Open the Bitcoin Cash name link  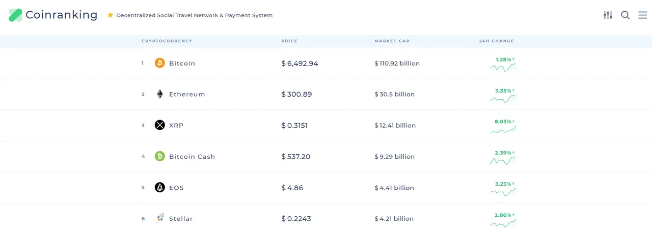192,157
